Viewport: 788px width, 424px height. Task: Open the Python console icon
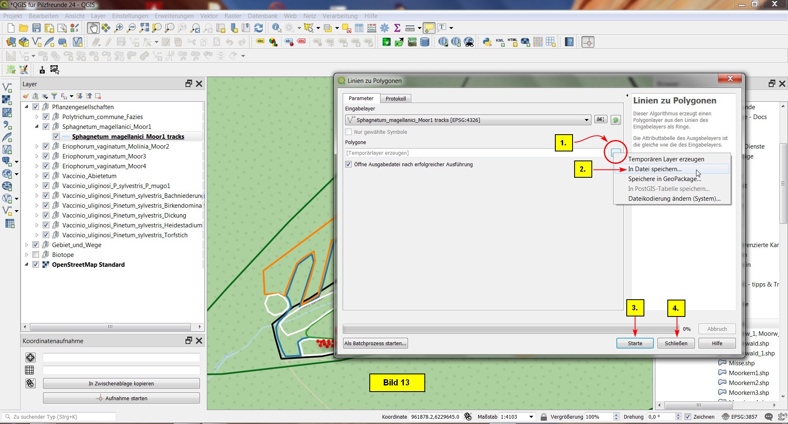pyautogui.click(x=487, y=42)
